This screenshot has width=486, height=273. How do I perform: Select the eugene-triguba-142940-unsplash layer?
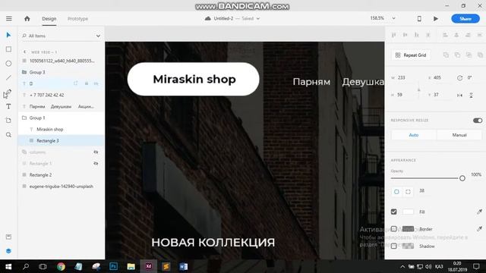62,187
